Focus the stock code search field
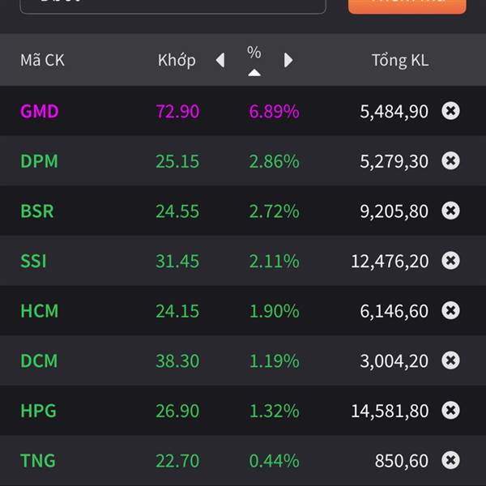Screen dimensions: 486x486 [172, 4]
